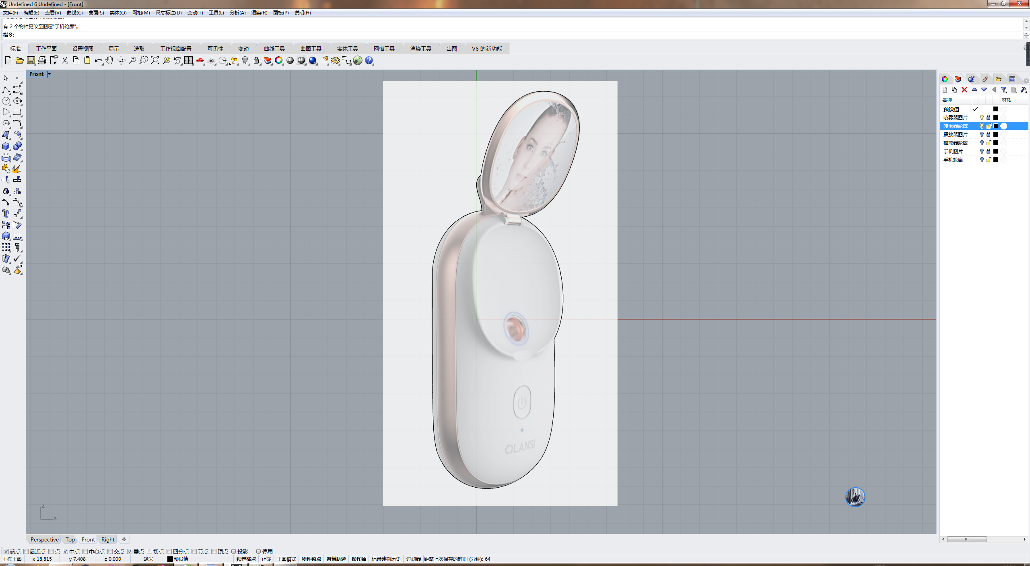The width and height of the screenshot is (1030, 566).
Task: Click the red delete layer icon
Action: [x=964, y=90]
